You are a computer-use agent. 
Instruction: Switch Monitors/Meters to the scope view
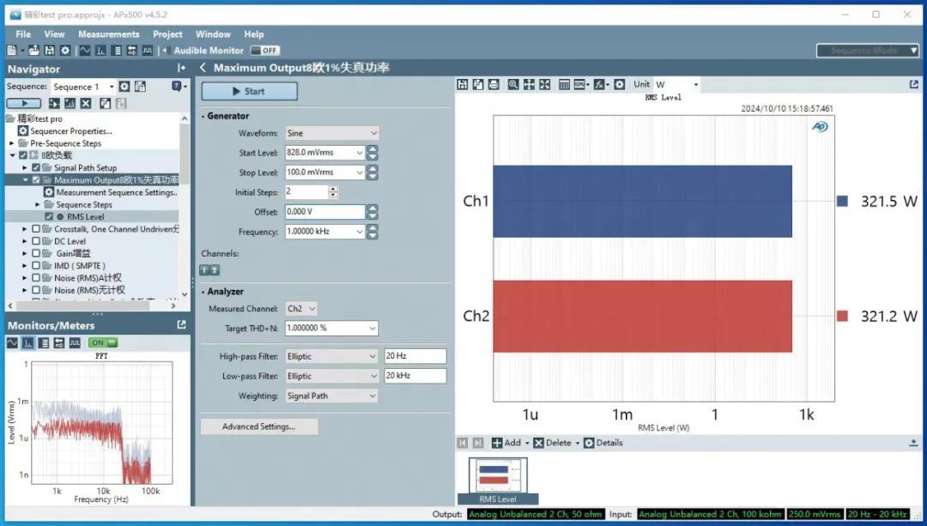[x=12, y=342]
